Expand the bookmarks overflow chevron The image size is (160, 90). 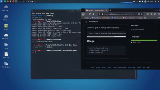159,18
